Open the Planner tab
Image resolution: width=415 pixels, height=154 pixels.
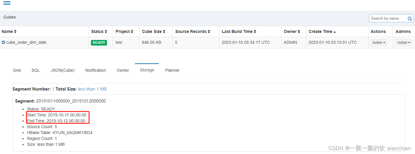[x=172, y=70]
